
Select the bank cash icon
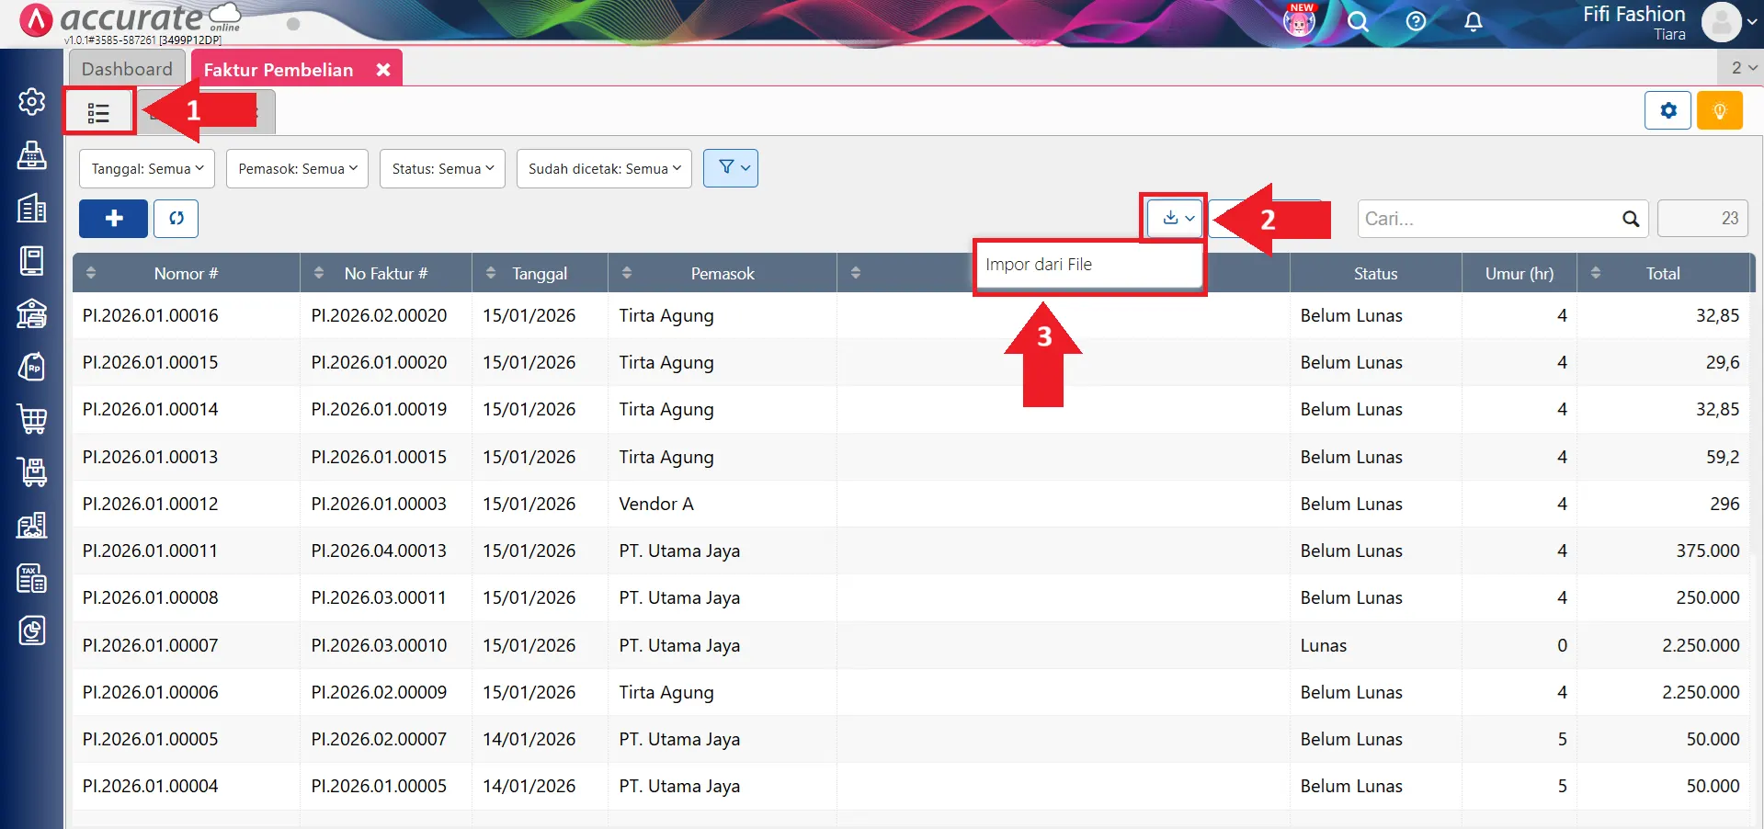pos(32,313)
